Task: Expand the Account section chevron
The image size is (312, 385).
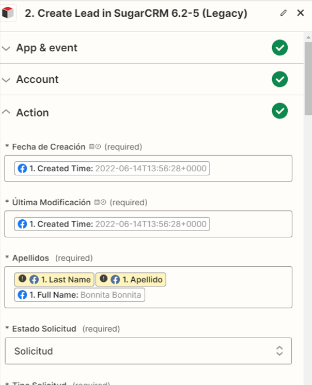Action: (6, 80)
